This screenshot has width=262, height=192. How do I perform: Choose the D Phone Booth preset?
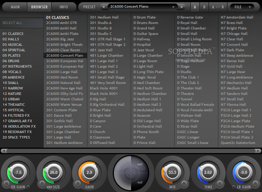point(146,132)
